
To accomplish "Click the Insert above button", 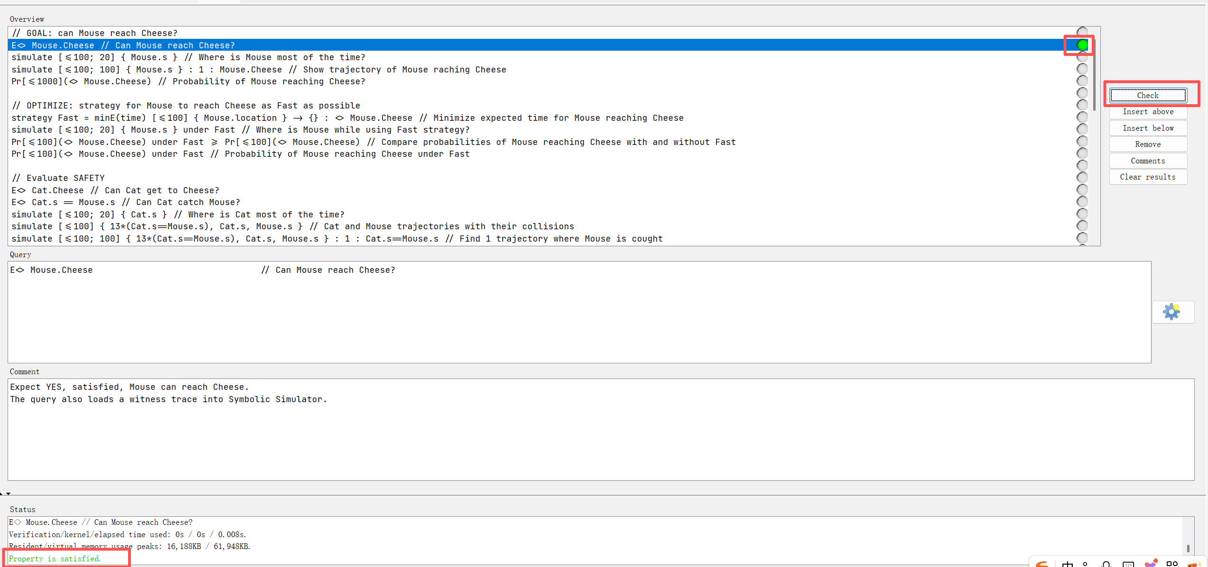I will tap(1148, 112).
